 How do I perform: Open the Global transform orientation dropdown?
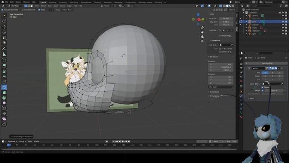tap(107, 6)
